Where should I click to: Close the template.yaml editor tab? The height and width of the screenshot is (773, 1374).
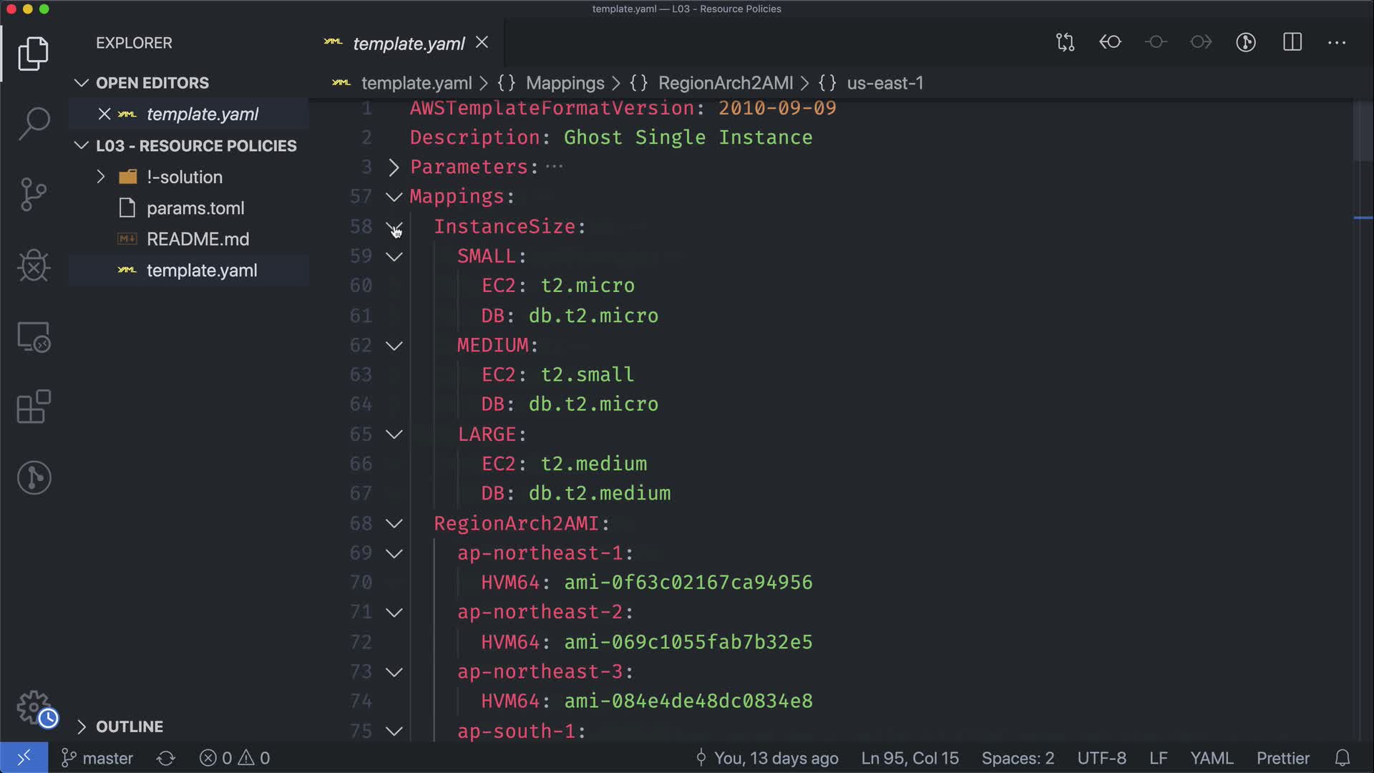tap(482, 43)
